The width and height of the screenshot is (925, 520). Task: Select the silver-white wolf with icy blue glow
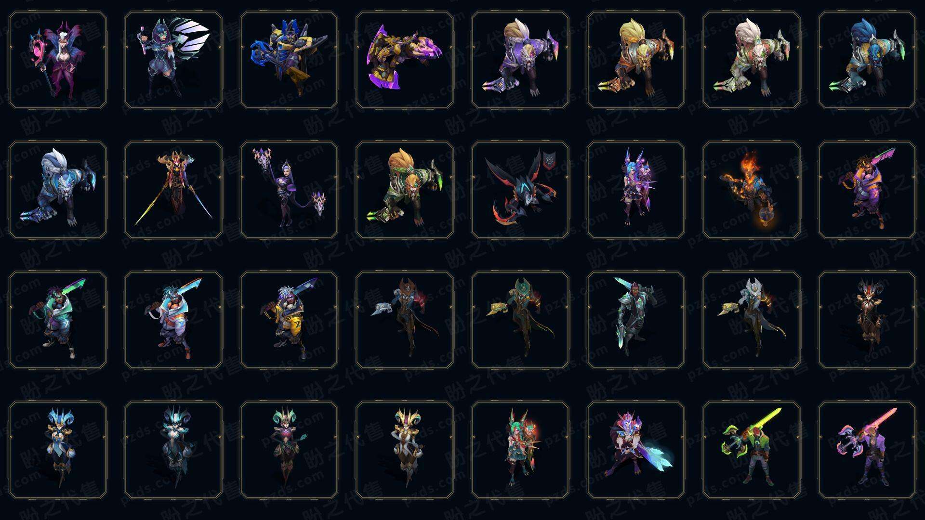pos(58,190)
